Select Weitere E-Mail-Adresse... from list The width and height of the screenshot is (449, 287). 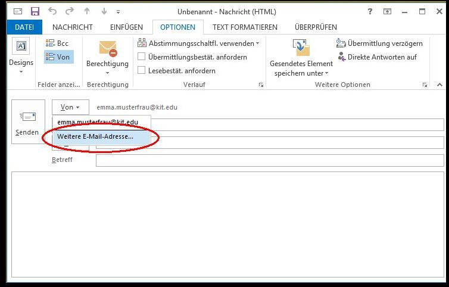[x=95, y=136]
